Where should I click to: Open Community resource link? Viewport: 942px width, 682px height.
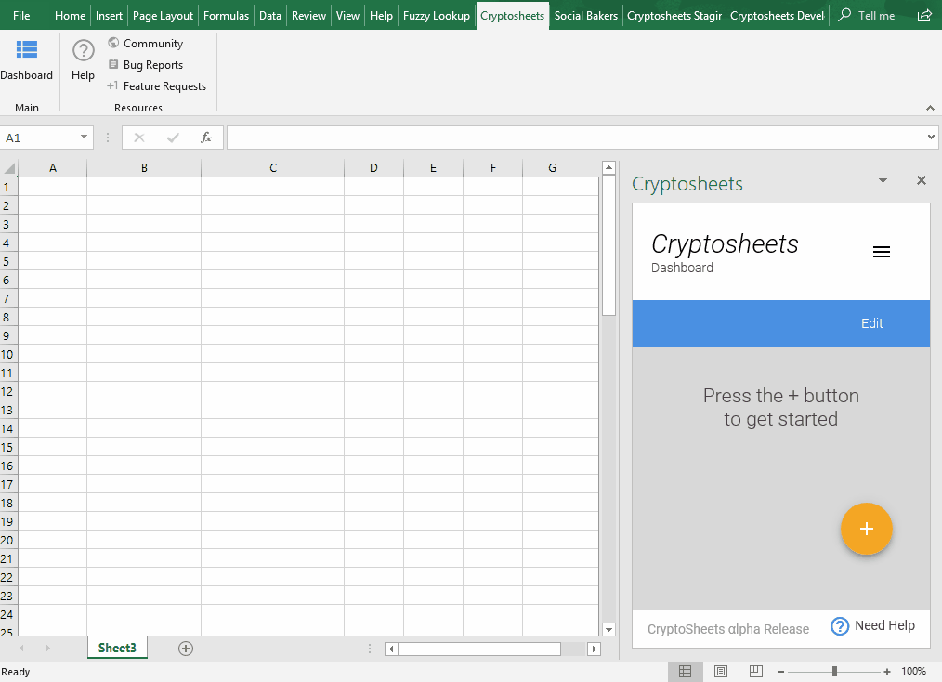click(x=145, y=44)
